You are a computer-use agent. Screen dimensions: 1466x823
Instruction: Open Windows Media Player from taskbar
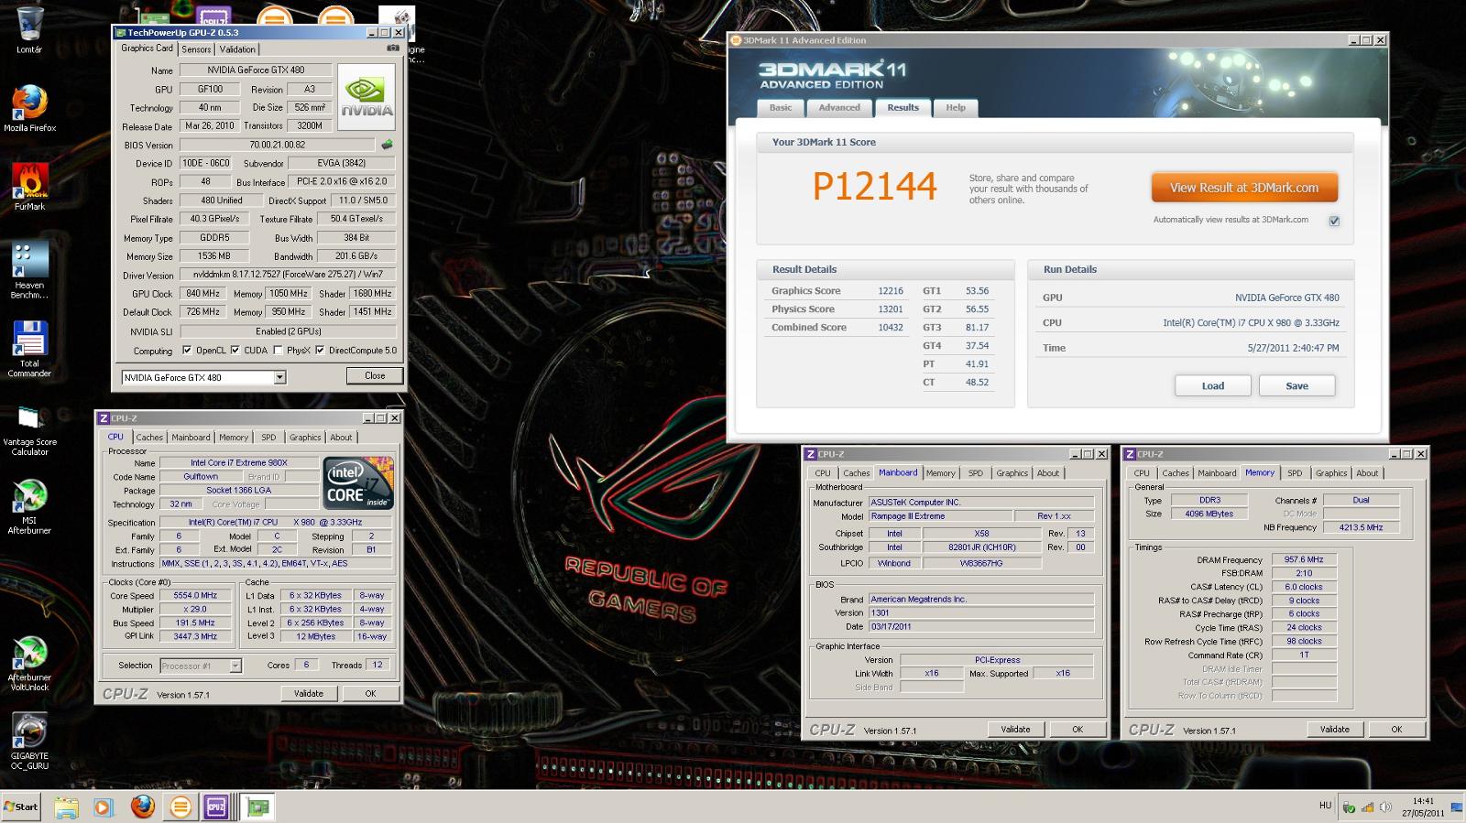(x=104, y=807)
